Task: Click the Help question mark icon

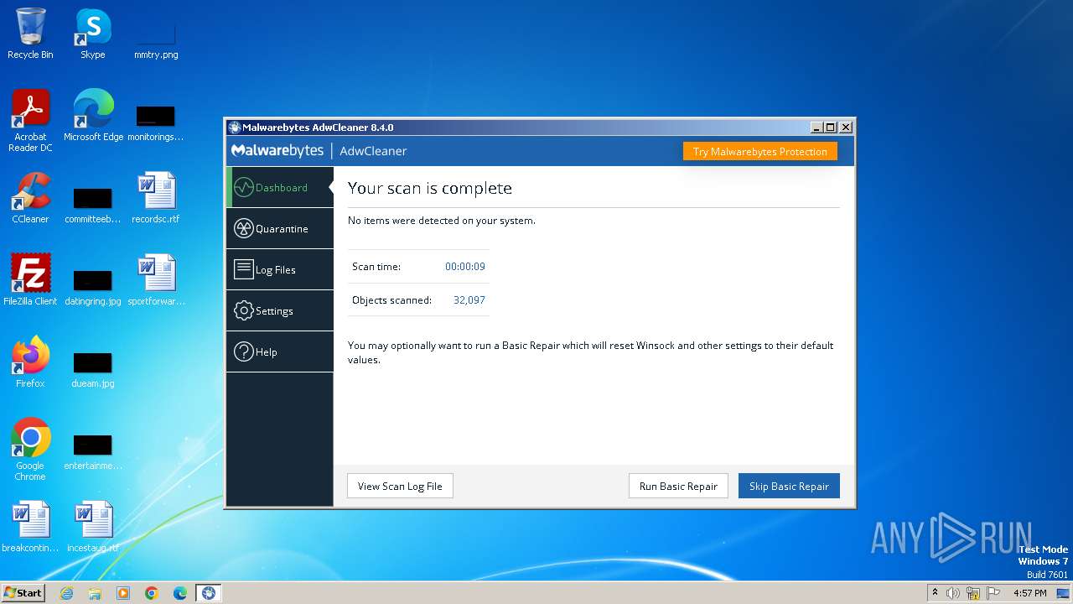Action: pos(243,351)
